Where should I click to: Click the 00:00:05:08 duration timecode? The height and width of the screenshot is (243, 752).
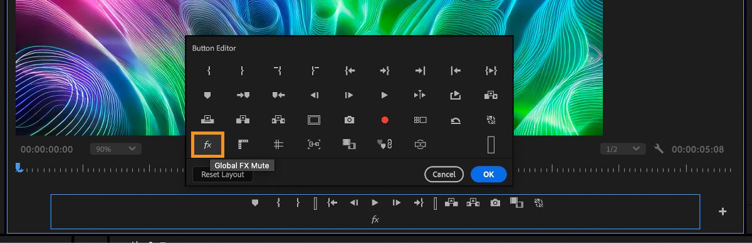697,150
